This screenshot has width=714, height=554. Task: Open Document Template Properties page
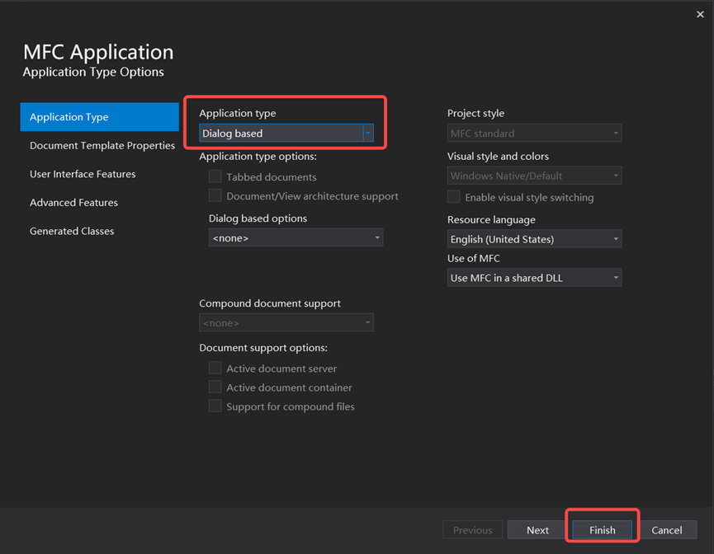click(x=102, y=146)
